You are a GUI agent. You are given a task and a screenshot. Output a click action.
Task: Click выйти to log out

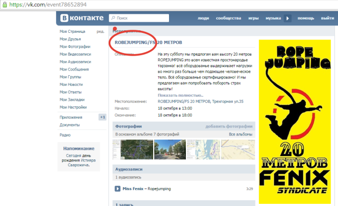[x=327, y=18]
